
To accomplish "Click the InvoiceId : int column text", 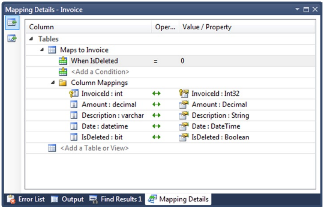I will click(102, 94).
